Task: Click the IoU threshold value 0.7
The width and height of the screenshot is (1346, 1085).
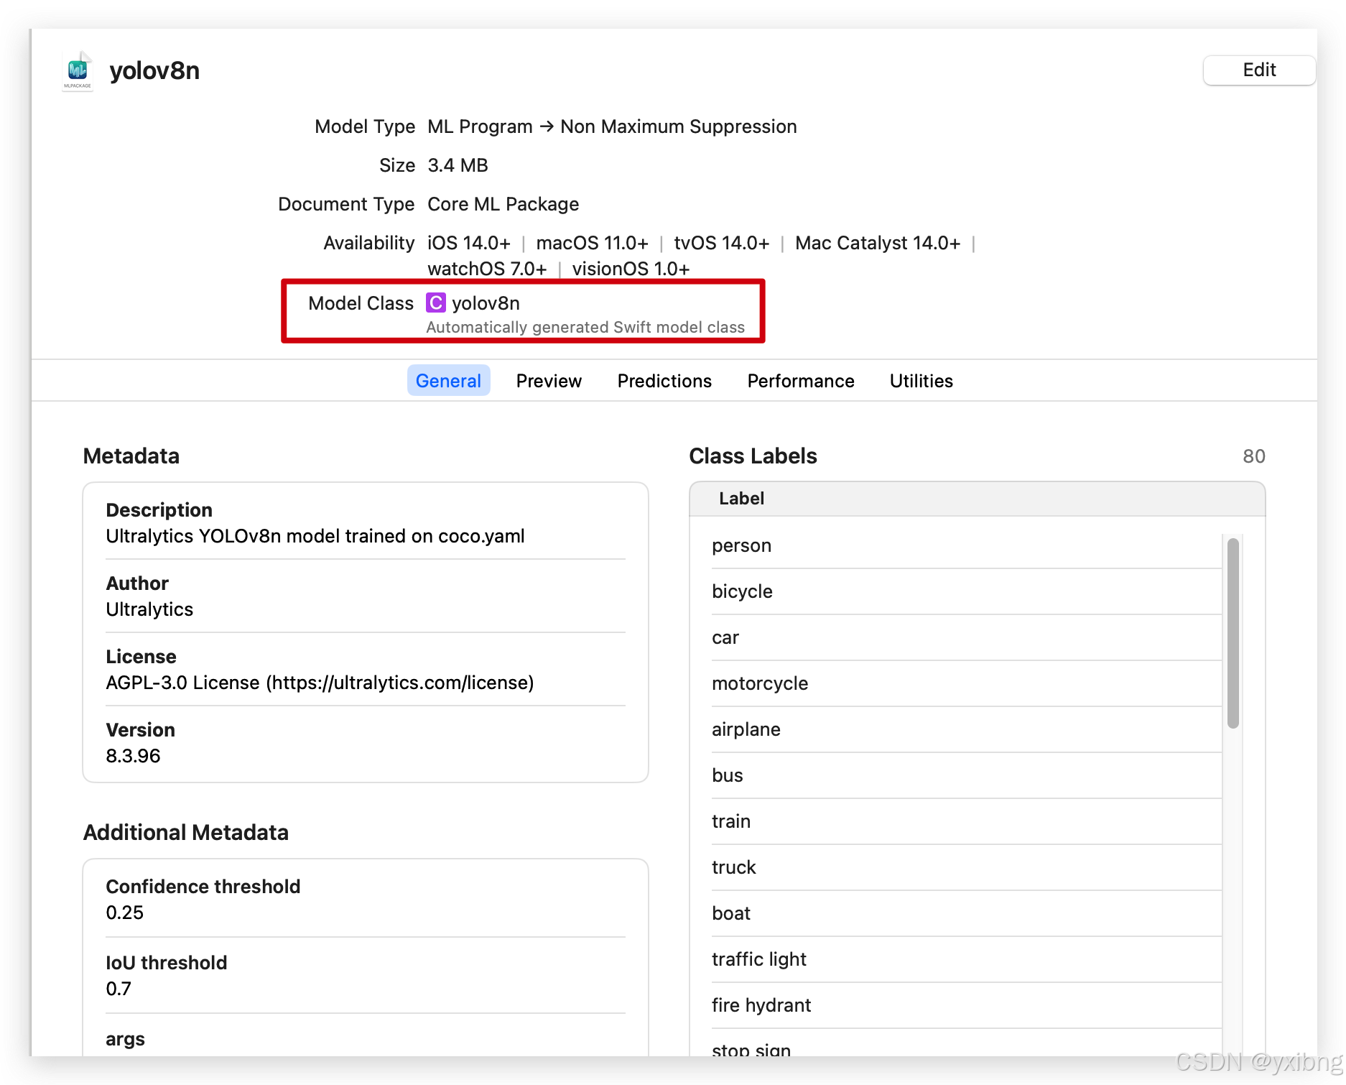Action: pyautogui.click(x=118, y=988)
